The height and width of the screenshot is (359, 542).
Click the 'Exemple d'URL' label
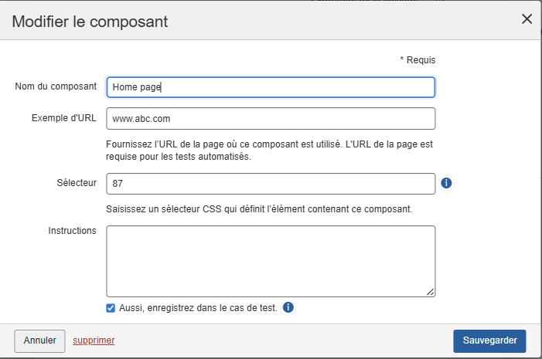pos(64,118)
